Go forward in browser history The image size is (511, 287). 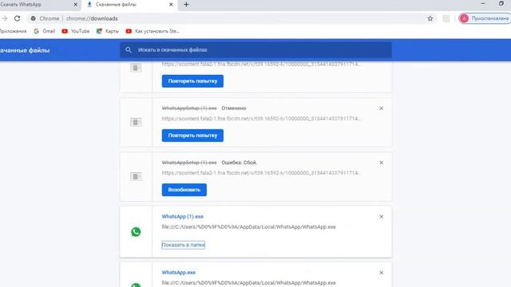click(4, 18)
